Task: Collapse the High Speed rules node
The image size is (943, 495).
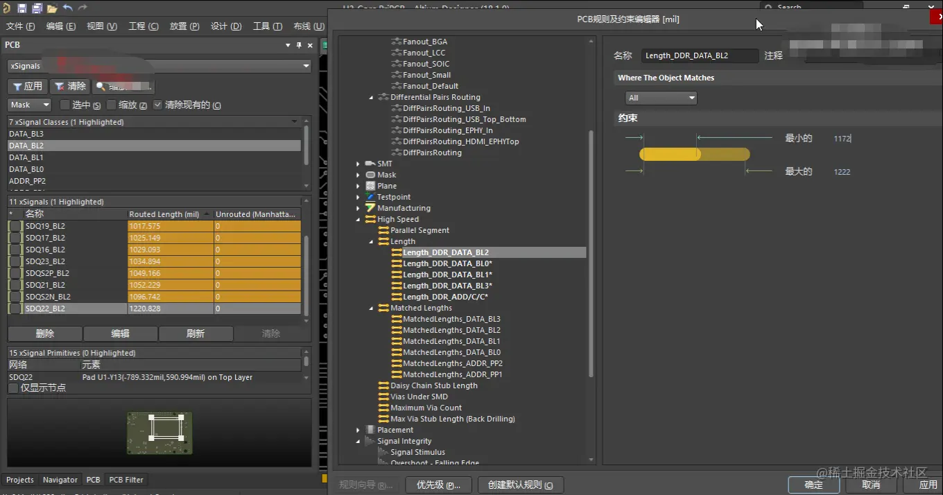Action: pyautogui.click(x=358, y=219)
